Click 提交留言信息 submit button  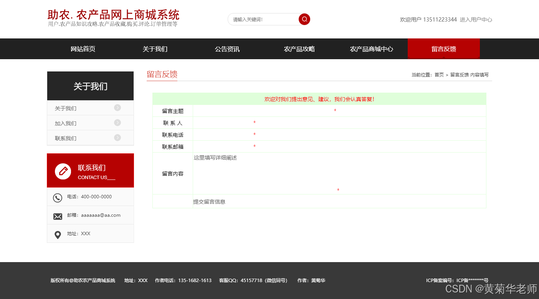tap(209, 202)
